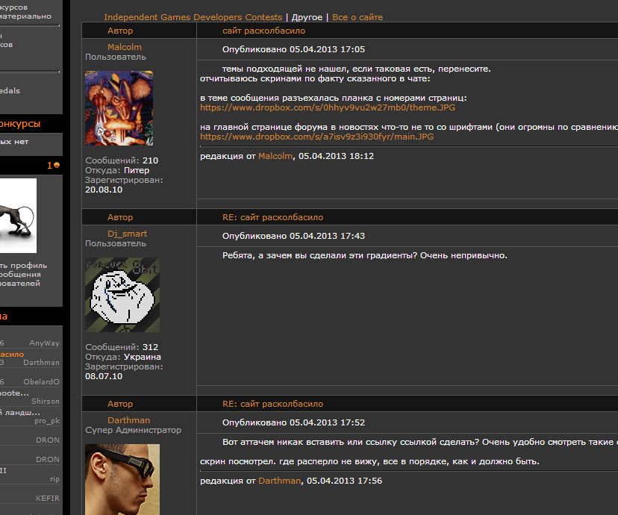Open Dj_smart's forever alone avatar
618x515 pixels.
click(x=122, y=295)
